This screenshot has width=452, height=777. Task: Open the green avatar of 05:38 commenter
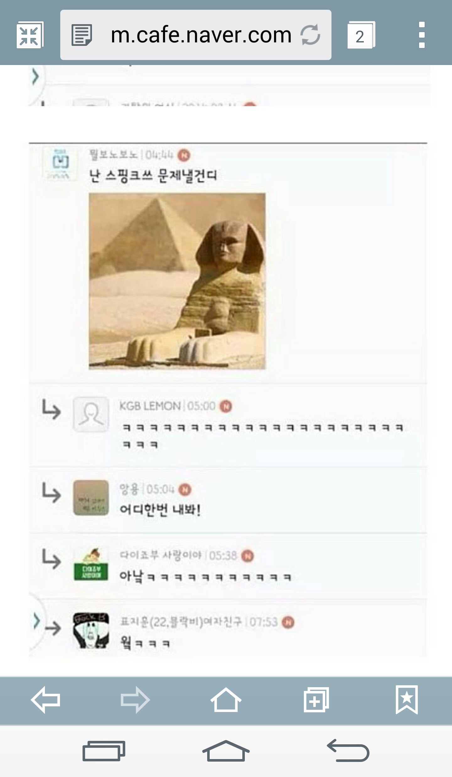[x=91, y=564]
